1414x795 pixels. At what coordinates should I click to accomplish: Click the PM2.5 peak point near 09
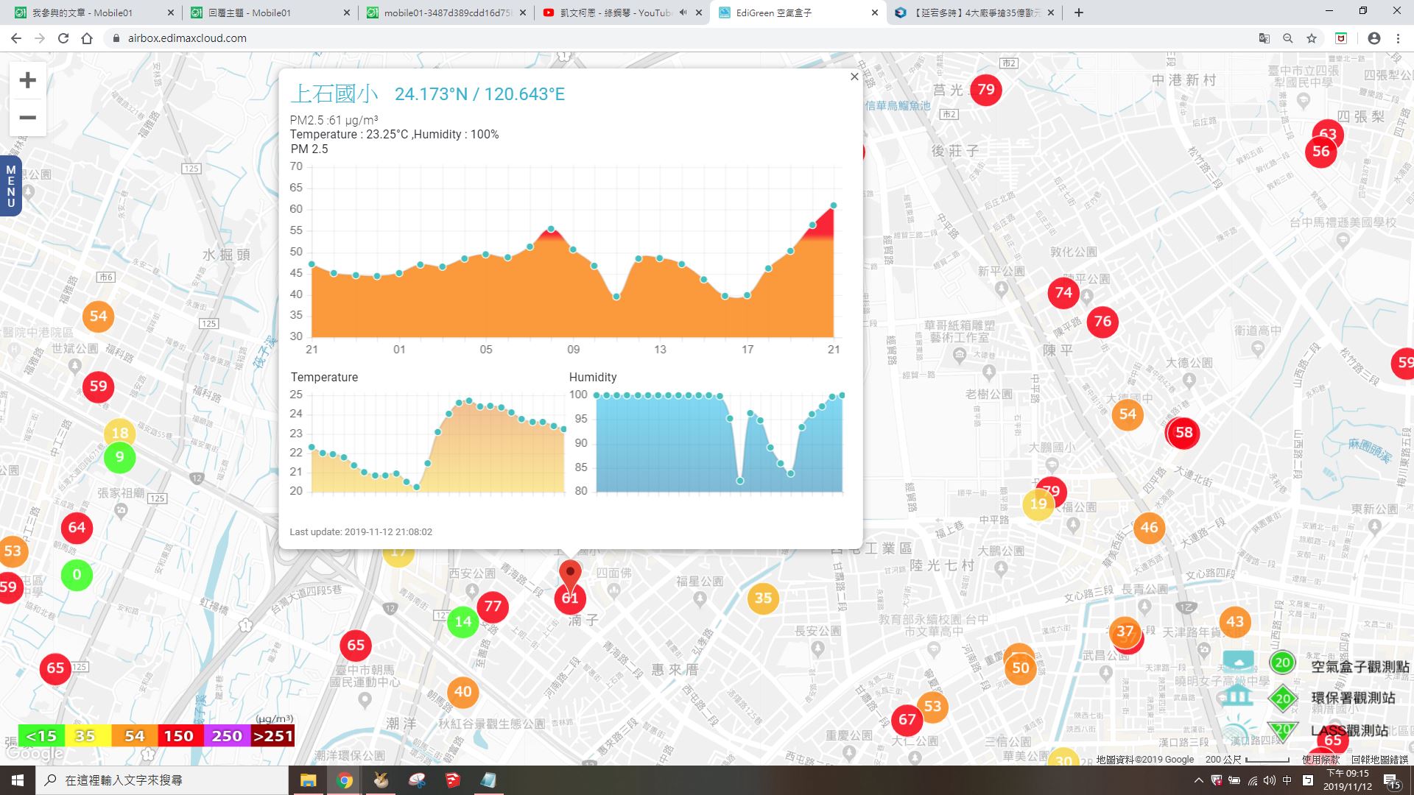(551, 229)
